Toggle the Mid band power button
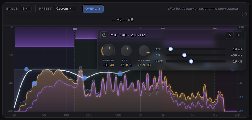 pos(104,35)
